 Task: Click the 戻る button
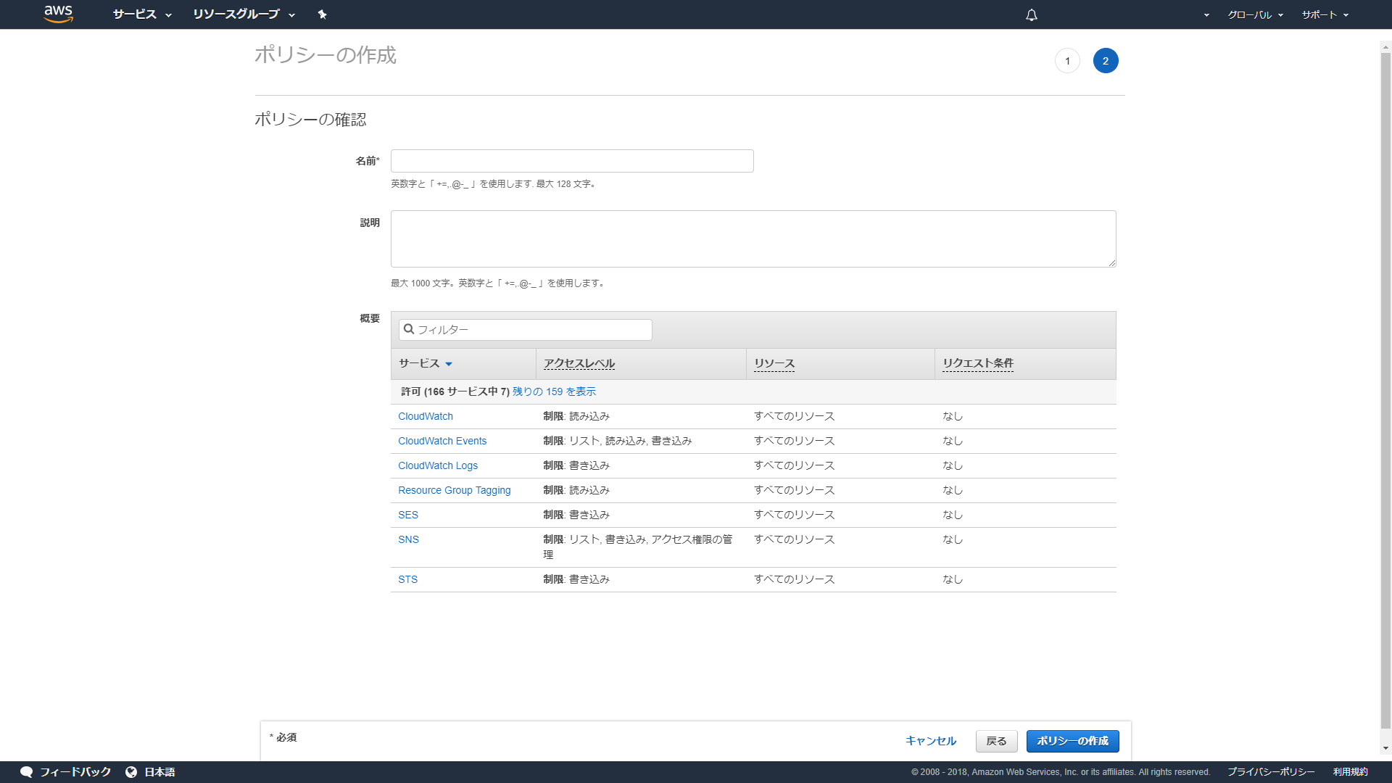click(x=997, y=741)
